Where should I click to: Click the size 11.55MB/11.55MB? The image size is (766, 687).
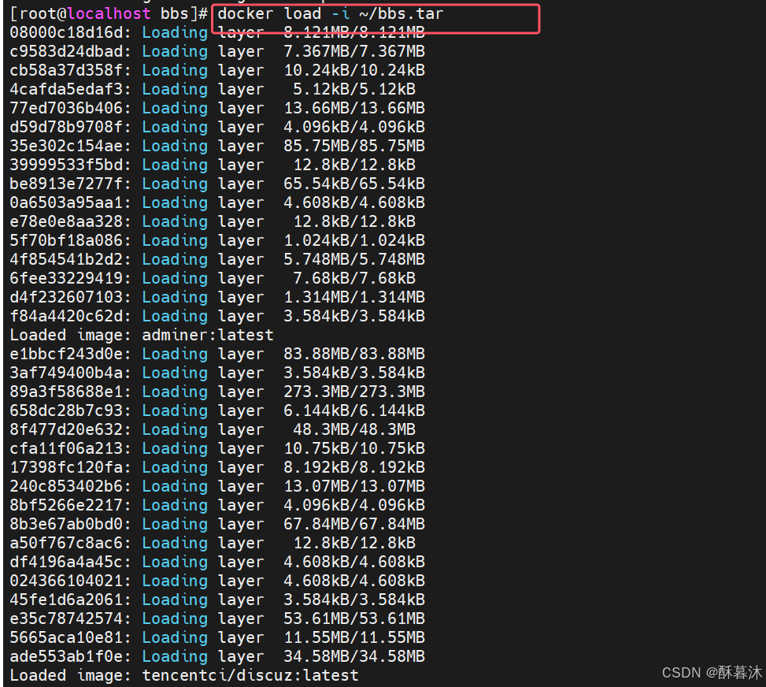point(354,637)
